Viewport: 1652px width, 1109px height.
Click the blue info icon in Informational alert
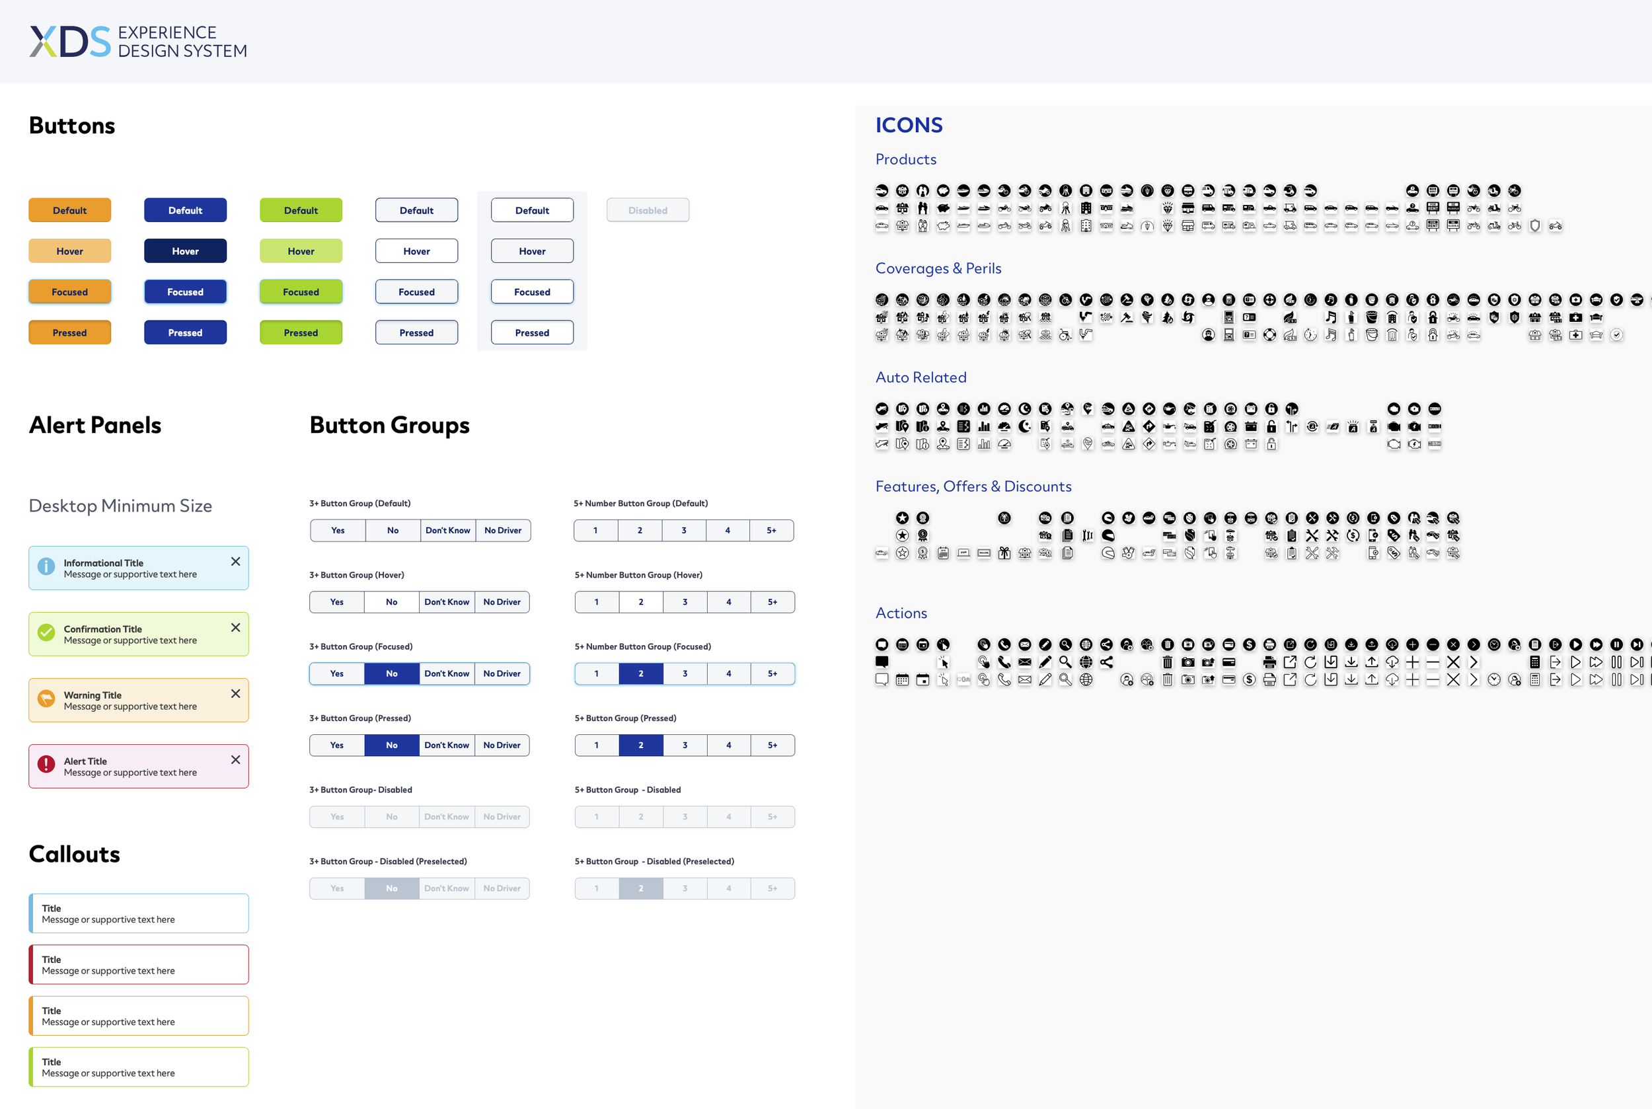tap(46, 566)
